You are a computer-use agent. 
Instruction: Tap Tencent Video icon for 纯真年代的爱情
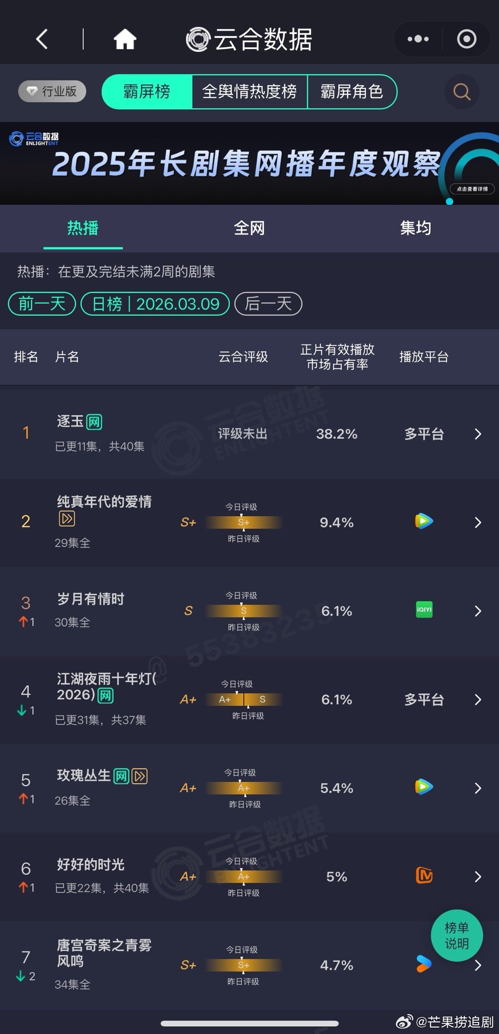[x=424, y=522]
